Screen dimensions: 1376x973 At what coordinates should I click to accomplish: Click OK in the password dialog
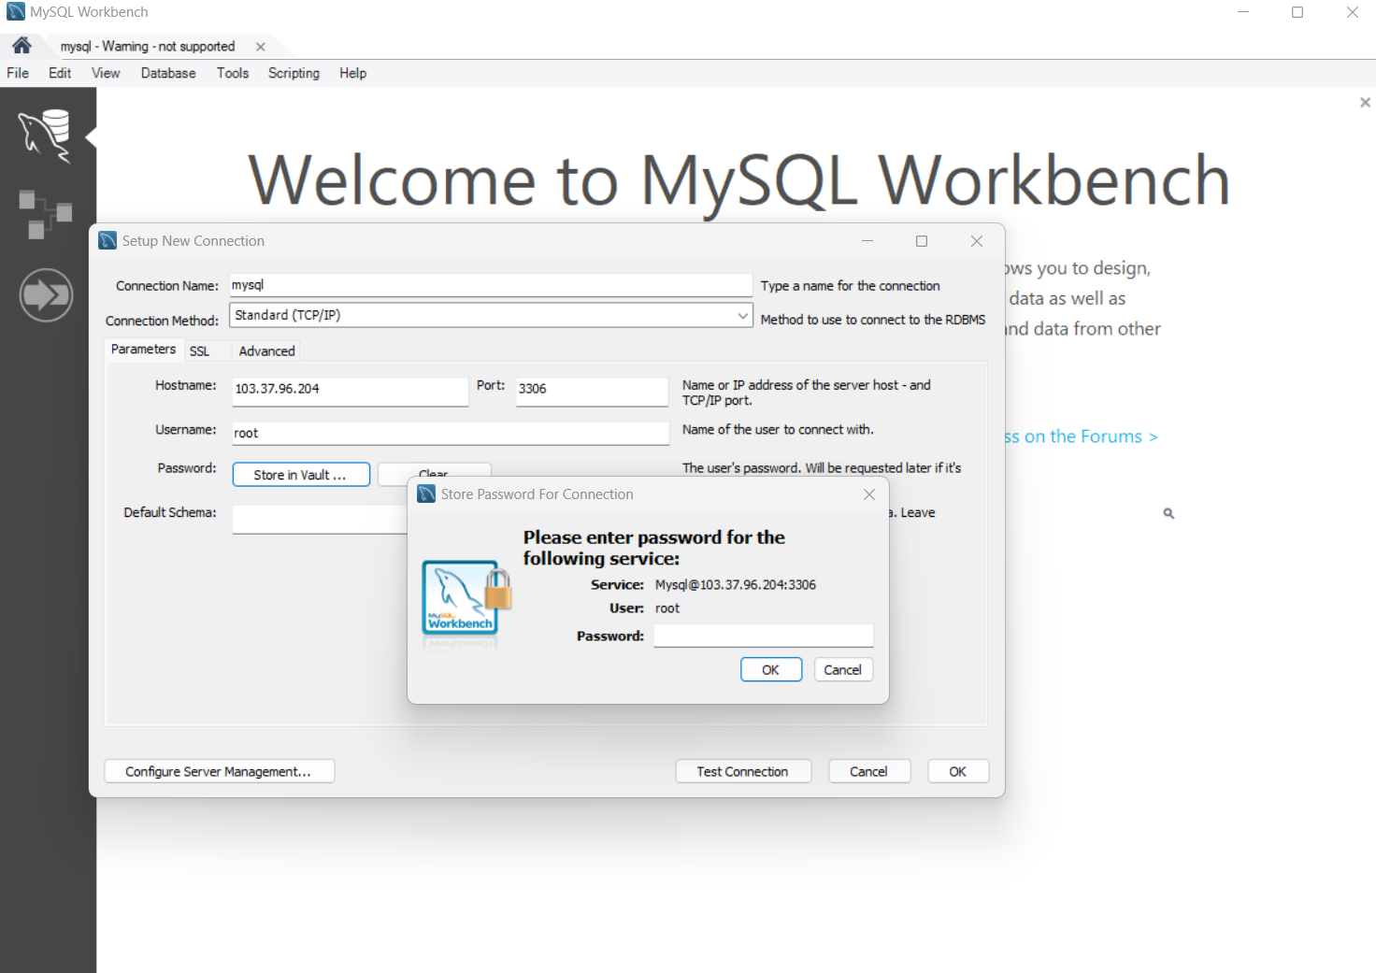[x=771, y=670]
